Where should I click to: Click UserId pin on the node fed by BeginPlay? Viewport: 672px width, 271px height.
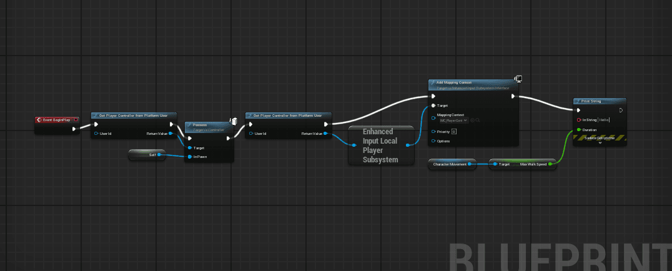coord(96,134)
